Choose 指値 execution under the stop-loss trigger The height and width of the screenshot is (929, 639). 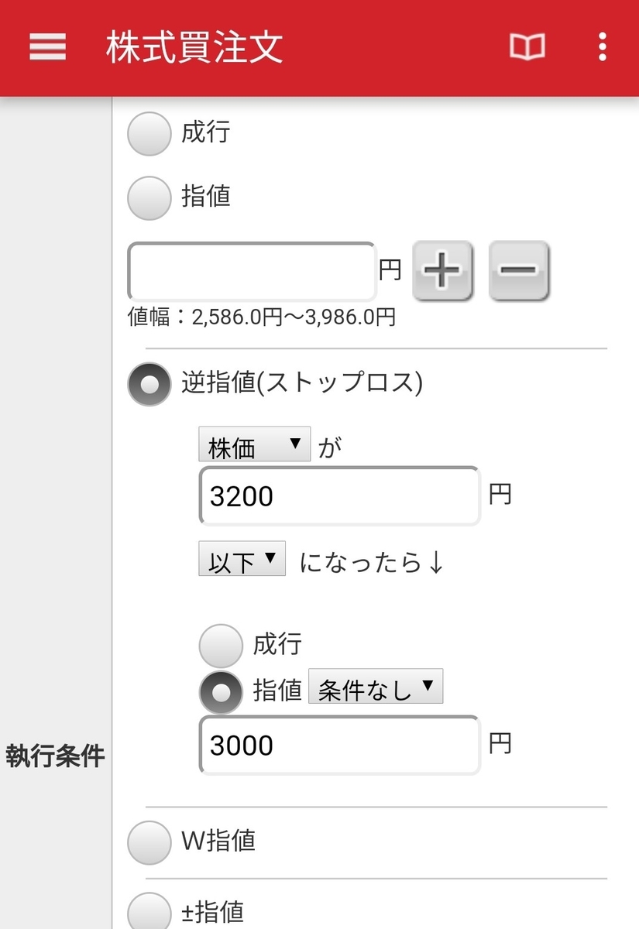[x=222, y=691]
